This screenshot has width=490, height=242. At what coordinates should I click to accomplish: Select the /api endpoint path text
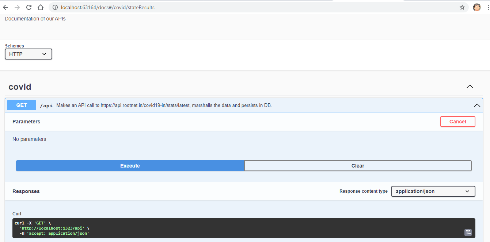pyautogui.click(x=46, y=105)
